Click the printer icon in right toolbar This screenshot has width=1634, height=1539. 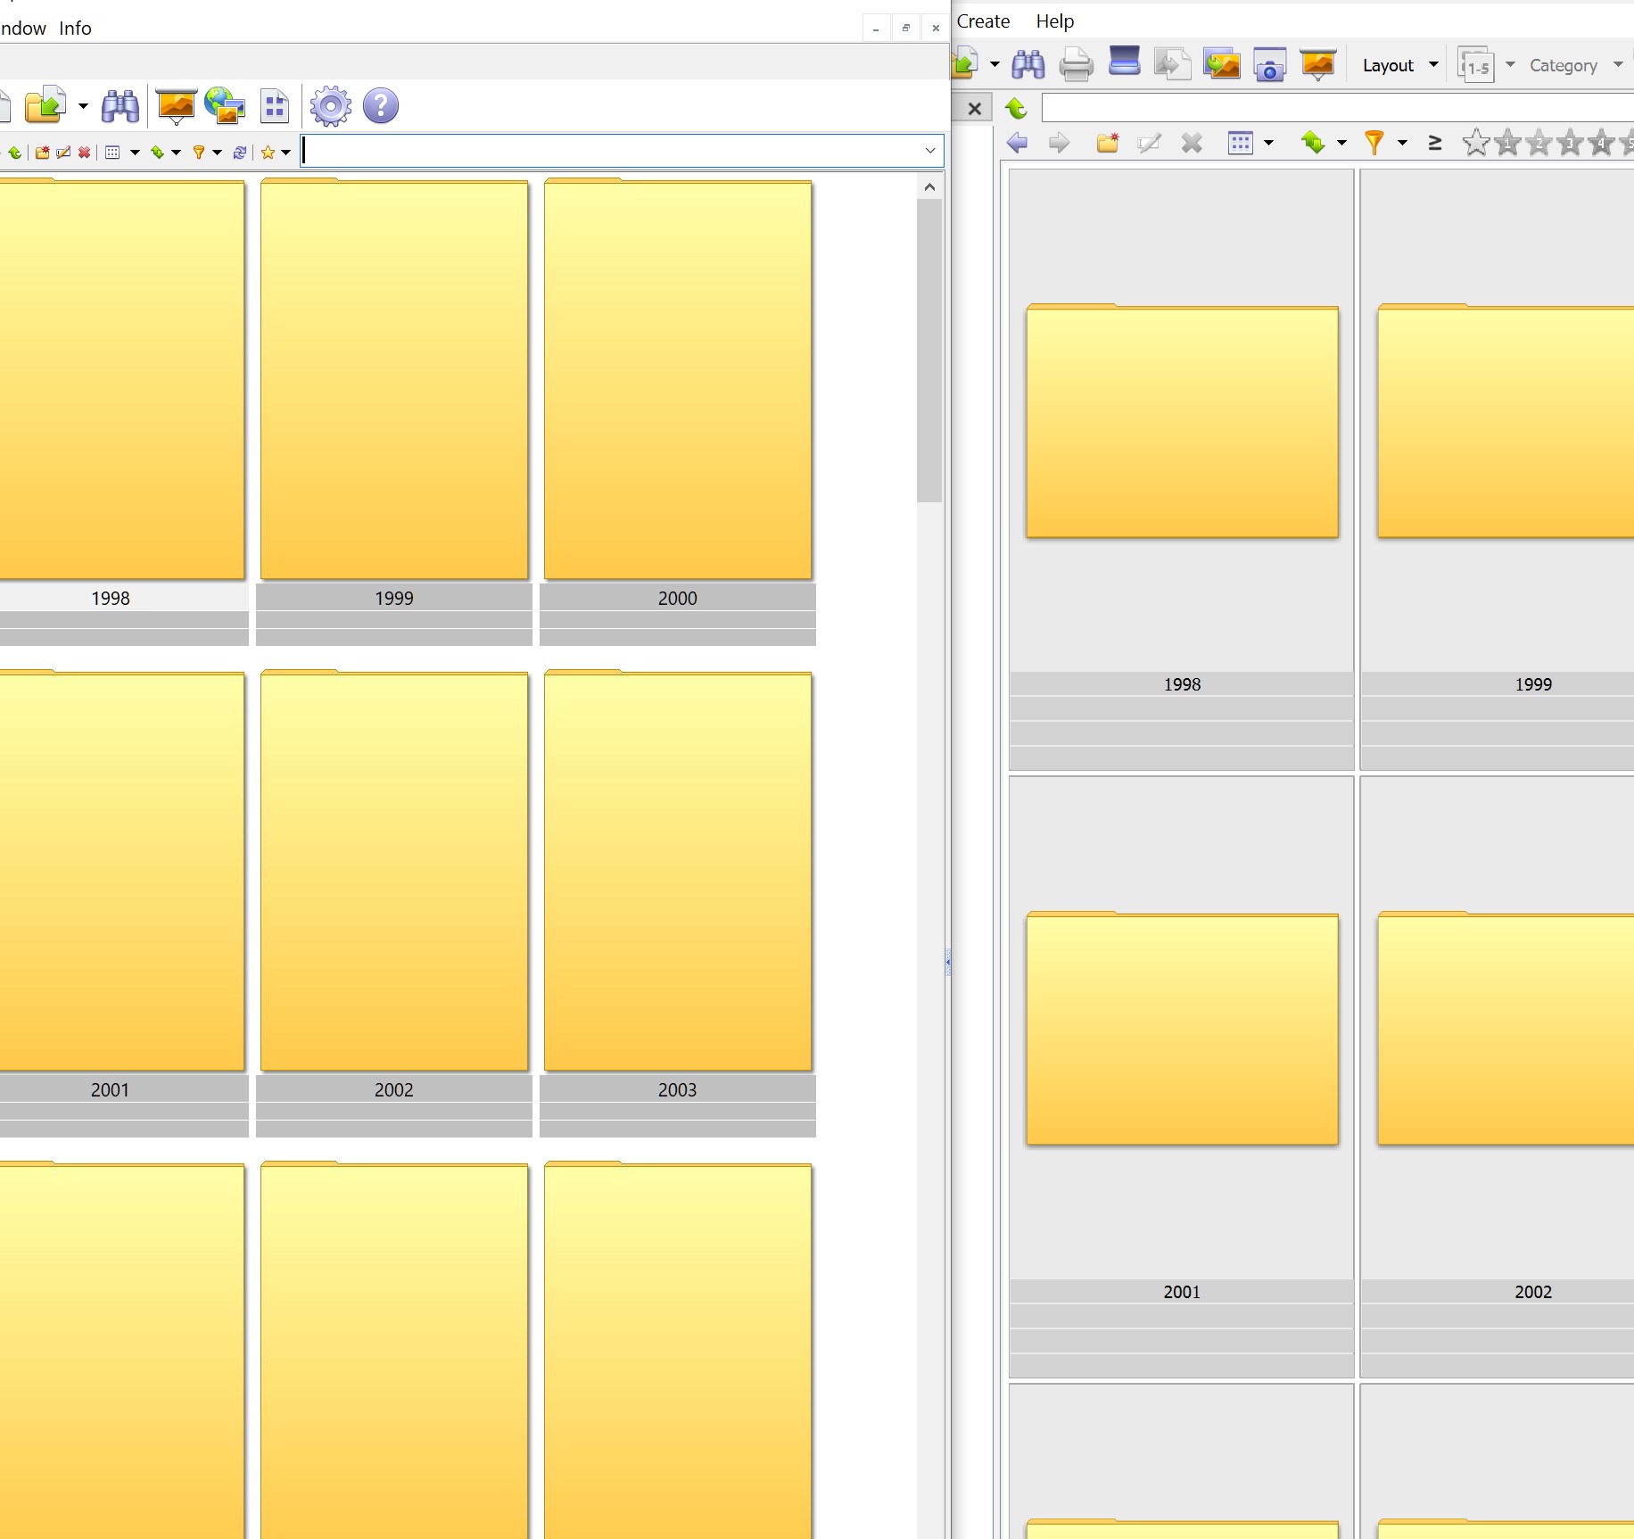[1076, 65]
